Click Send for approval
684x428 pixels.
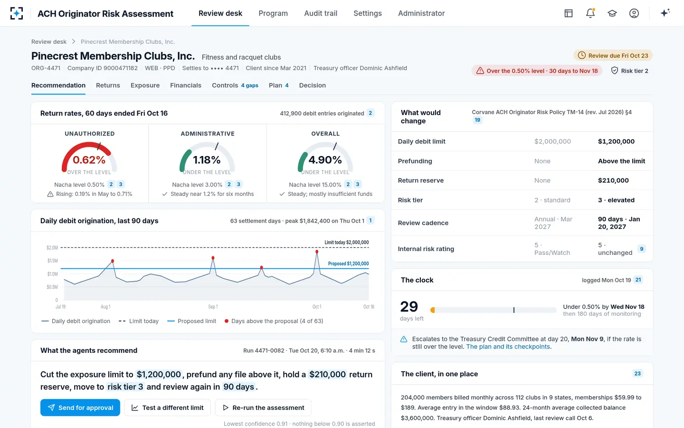click(x=80, y=408)
